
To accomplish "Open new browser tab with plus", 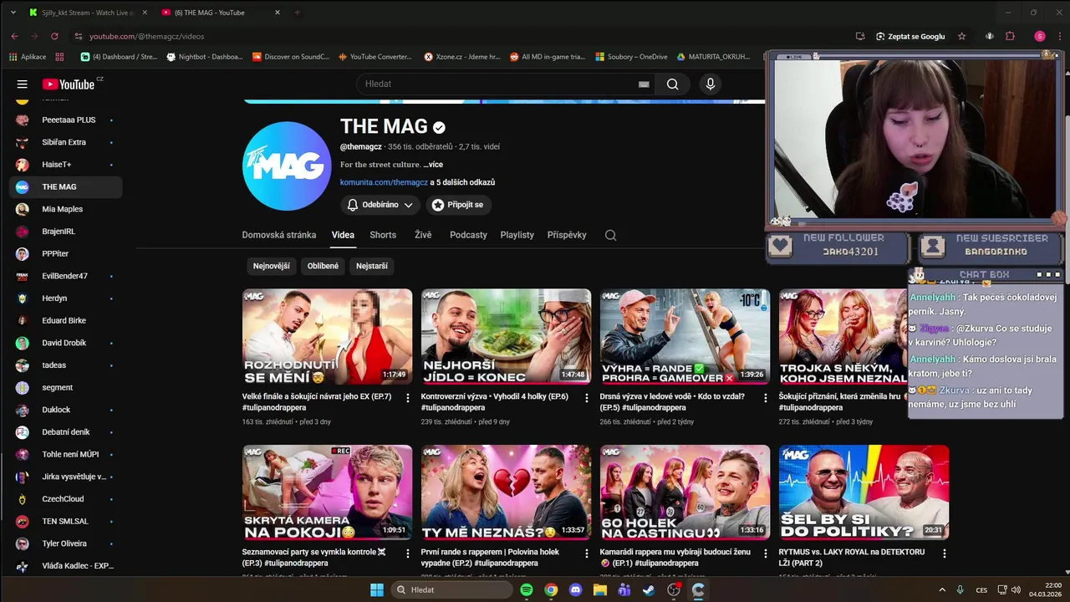I will tap(297, 13).
